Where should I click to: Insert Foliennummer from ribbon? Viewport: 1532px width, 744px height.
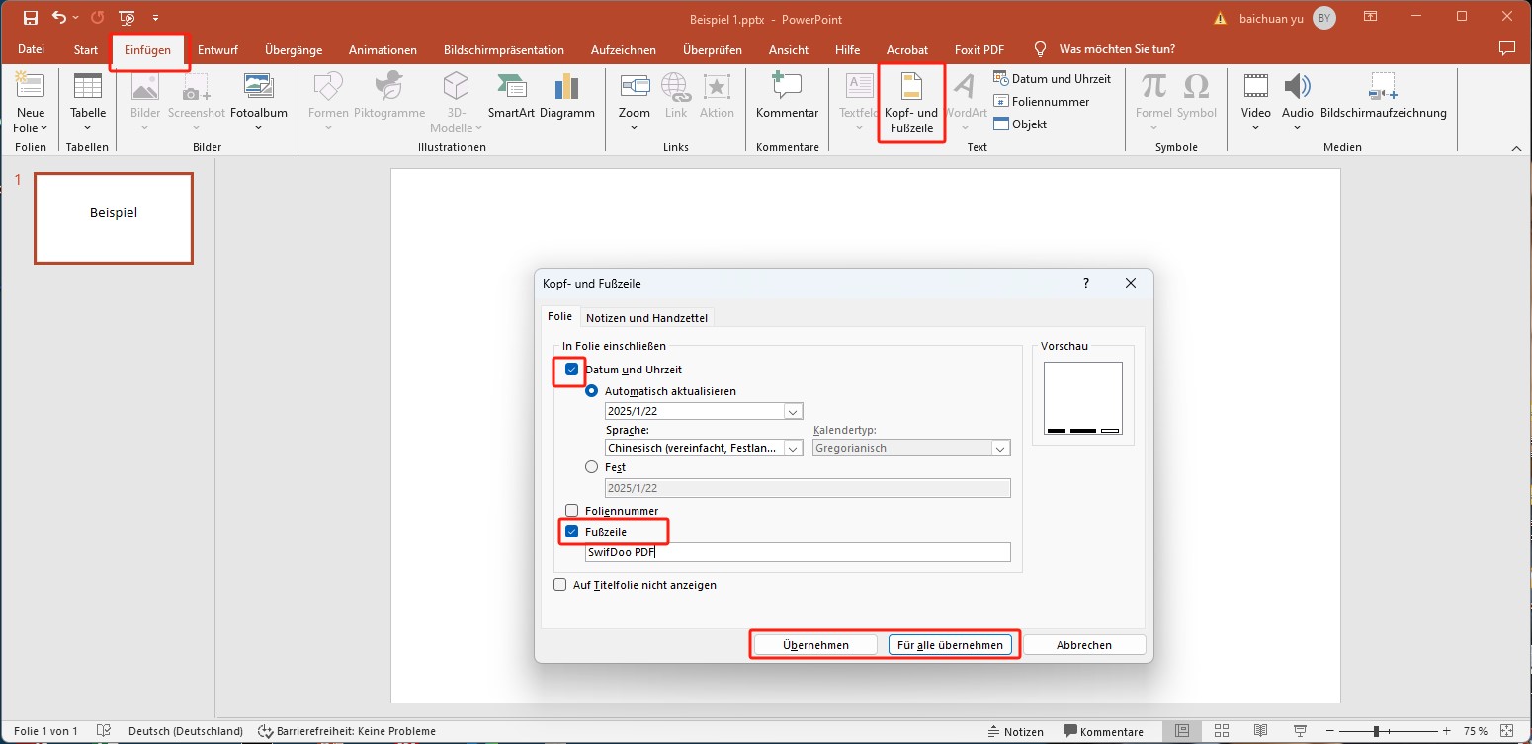(x=1042, y=101)
